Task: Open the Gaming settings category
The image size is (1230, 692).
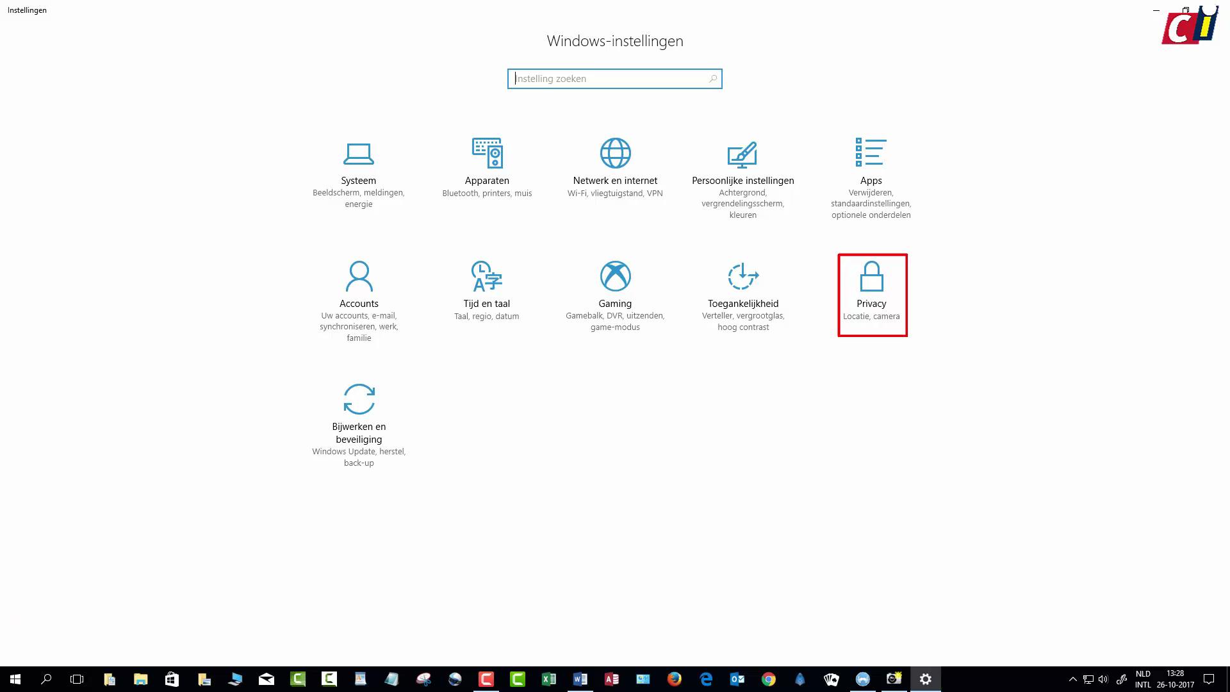Action: tap(615, 288)
